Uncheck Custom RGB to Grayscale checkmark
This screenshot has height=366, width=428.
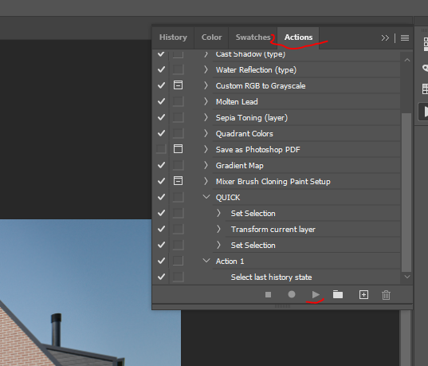tap(161, 85)
